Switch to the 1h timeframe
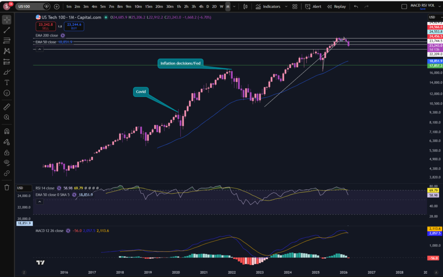This screenshot has width=443, height=277. pyautogui.click(x=179, y=6)
